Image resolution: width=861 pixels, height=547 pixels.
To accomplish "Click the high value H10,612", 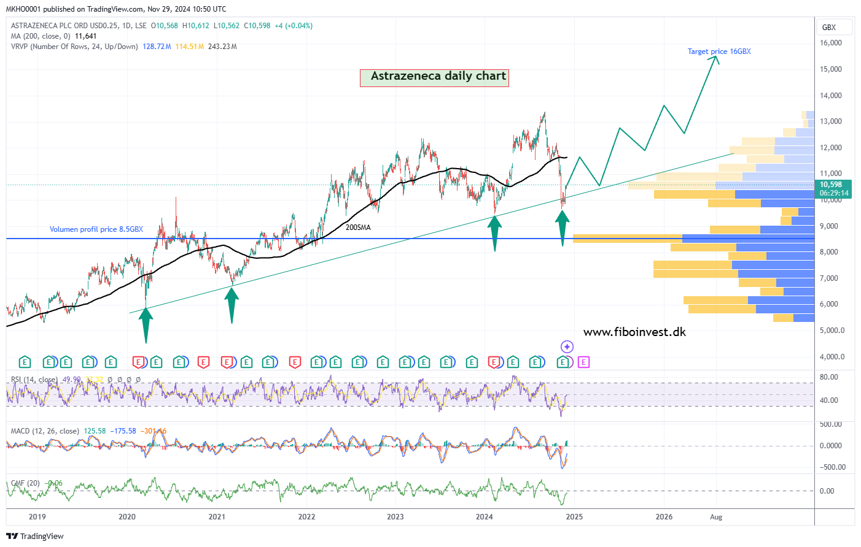I will tap(196, 26).
